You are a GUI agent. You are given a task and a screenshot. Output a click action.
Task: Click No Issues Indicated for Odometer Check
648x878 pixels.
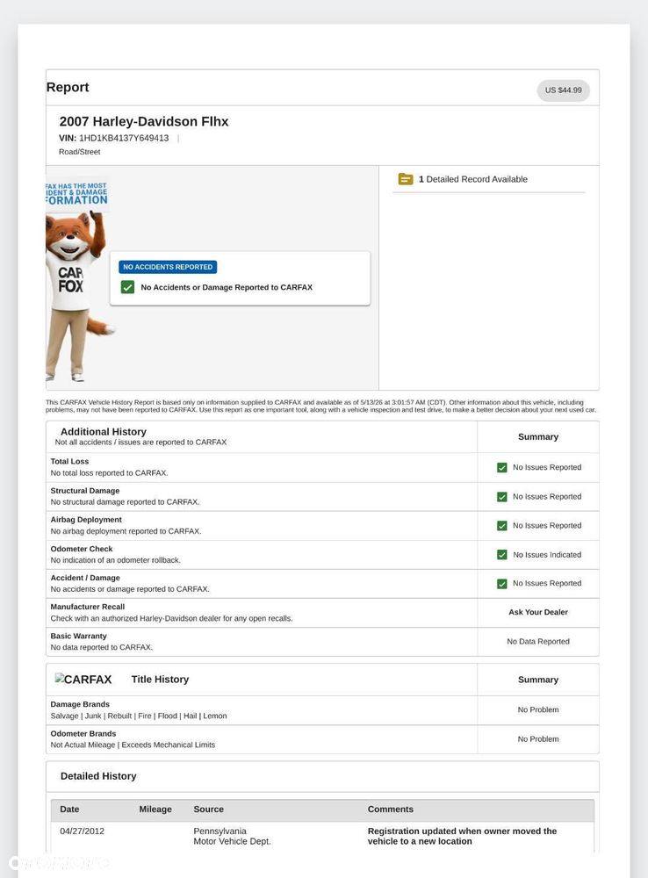click(x=547, y=555)
